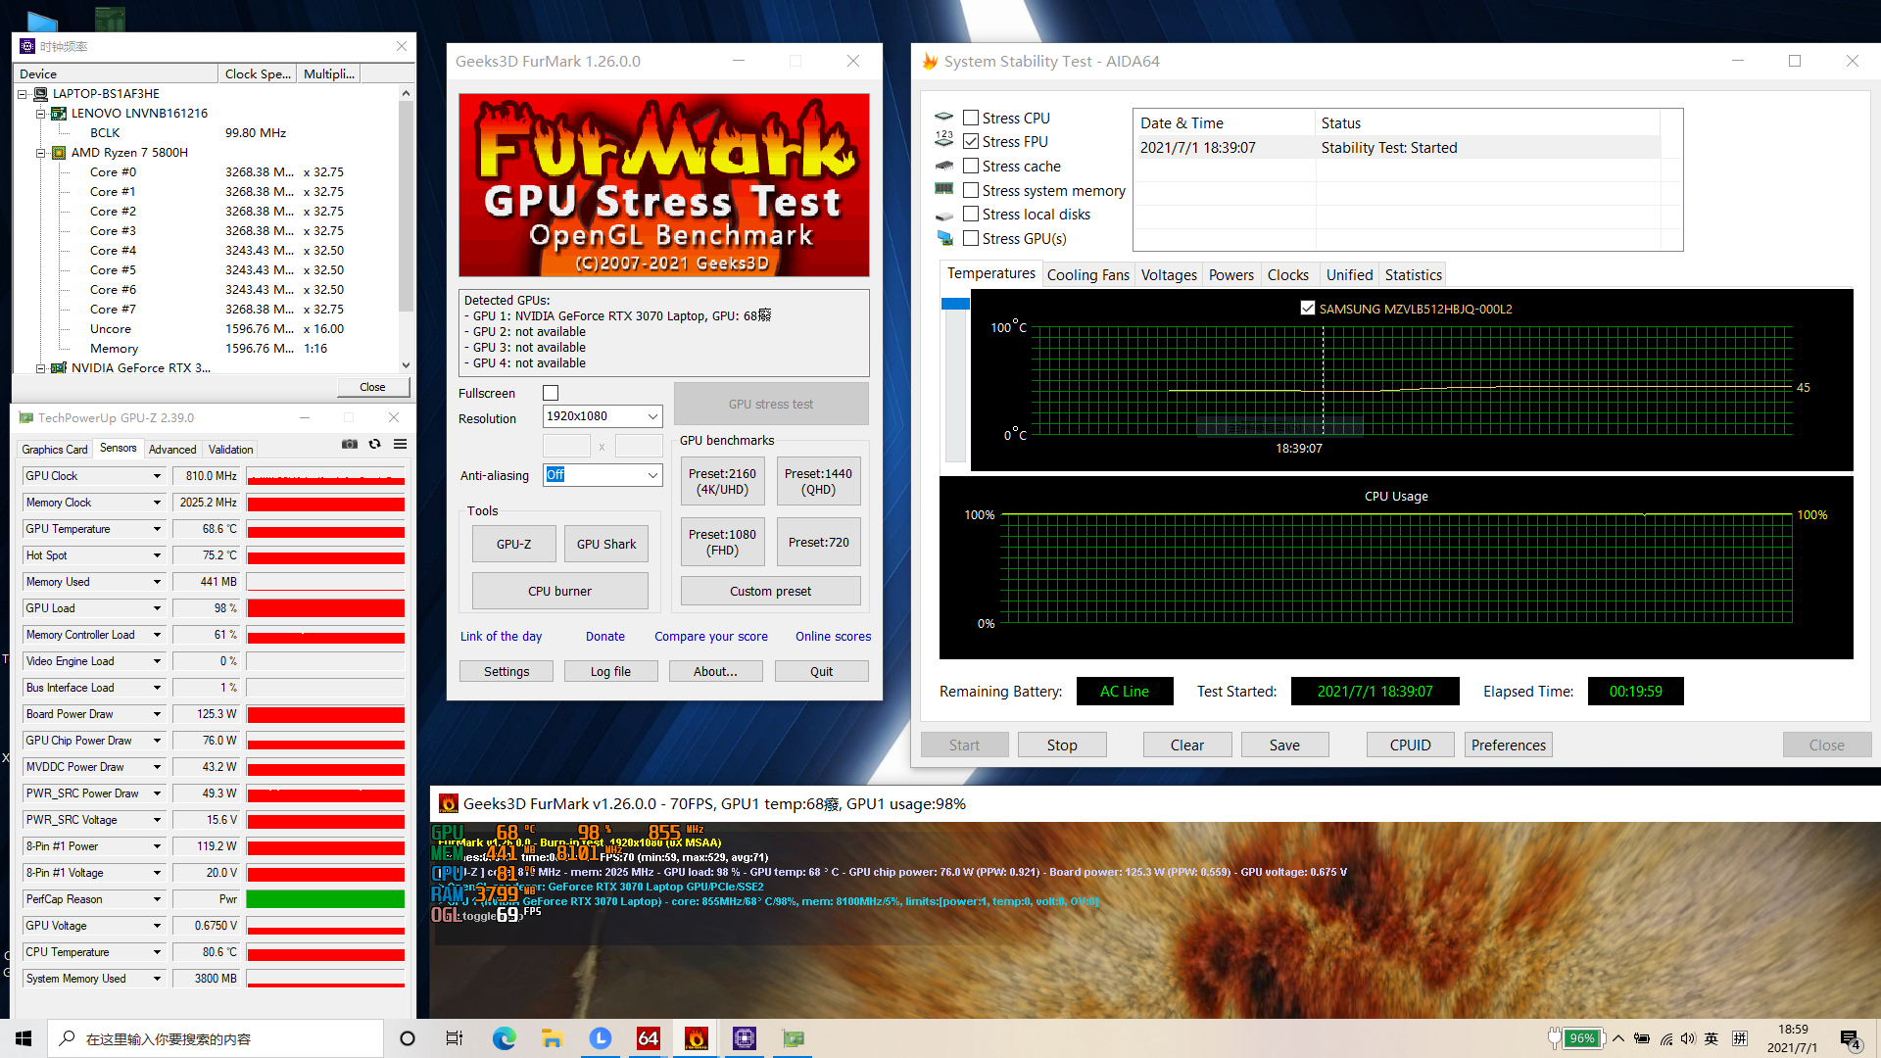Open Memory Clock sensor dropdown
1881x1058 pixels.
coord(157,503)
